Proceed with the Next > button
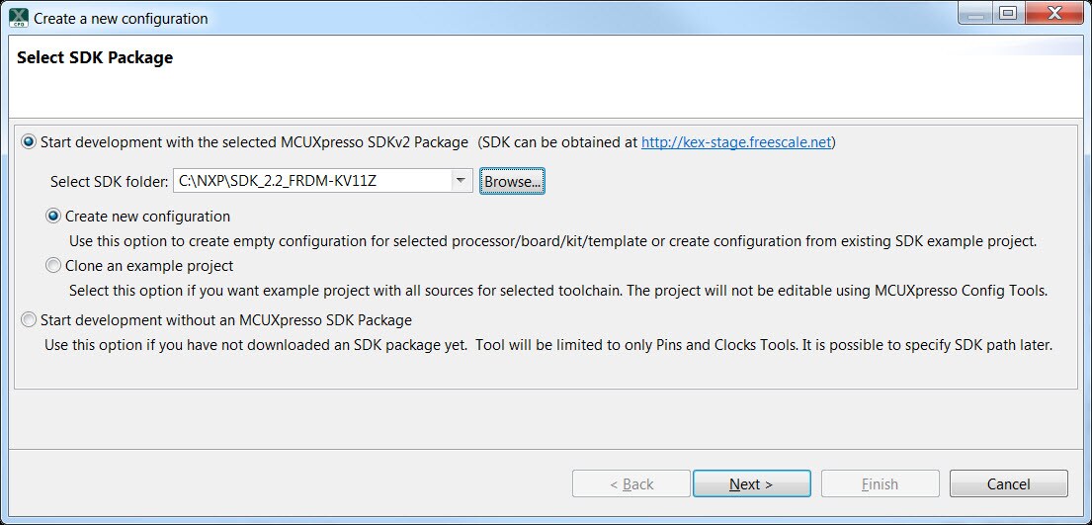The height and width of the screenshot is (525, 1092). 751,483
